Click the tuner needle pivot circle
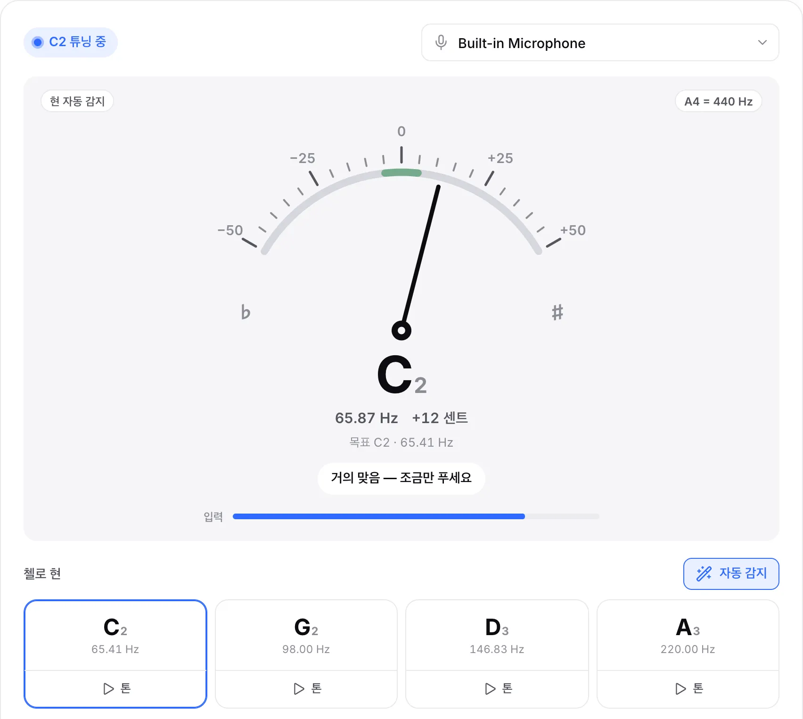 pos(401,330)
